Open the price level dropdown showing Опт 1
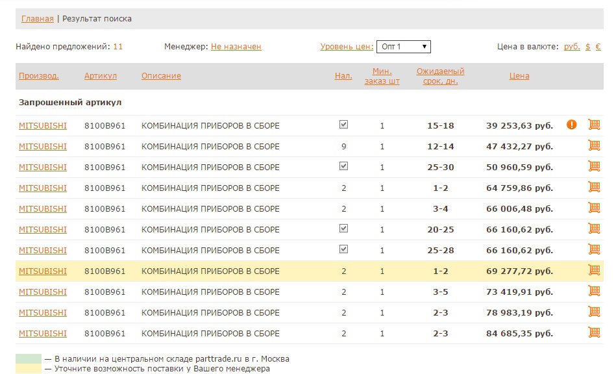 coord(403,47)
